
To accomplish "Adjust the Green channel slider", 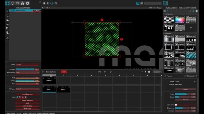I will point(27,81).
